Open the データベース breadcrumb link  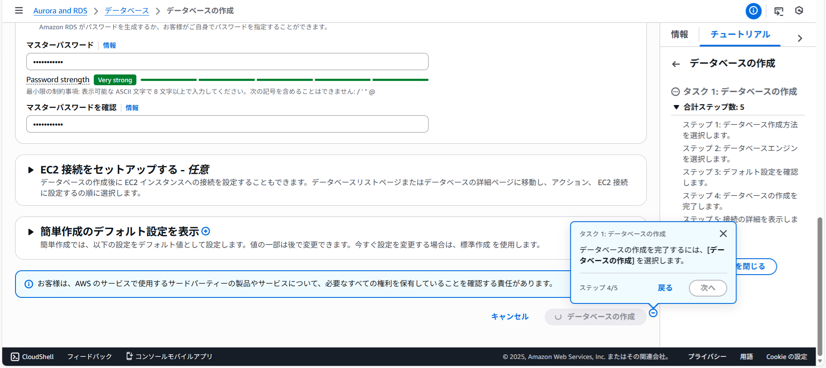(x=126, y=11)
